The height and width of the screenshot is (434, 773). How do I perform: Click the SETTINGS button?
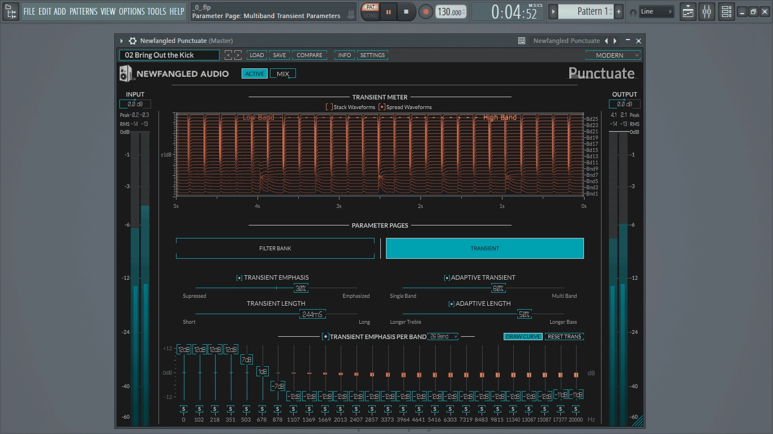coord(372,55)
